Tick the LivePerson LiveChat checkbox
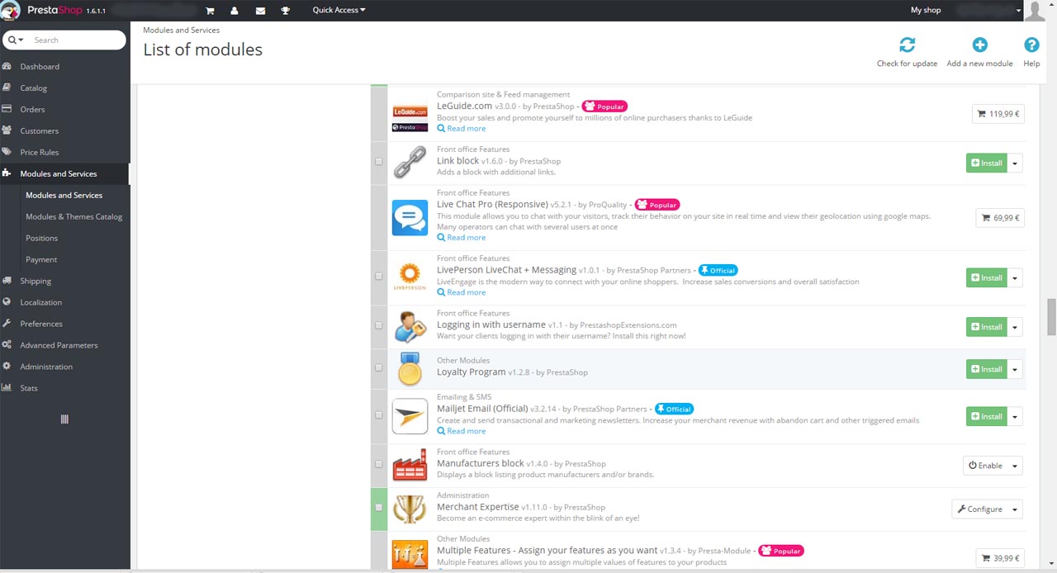This screenshot has height=573, width=1057. tap(379, 277)
